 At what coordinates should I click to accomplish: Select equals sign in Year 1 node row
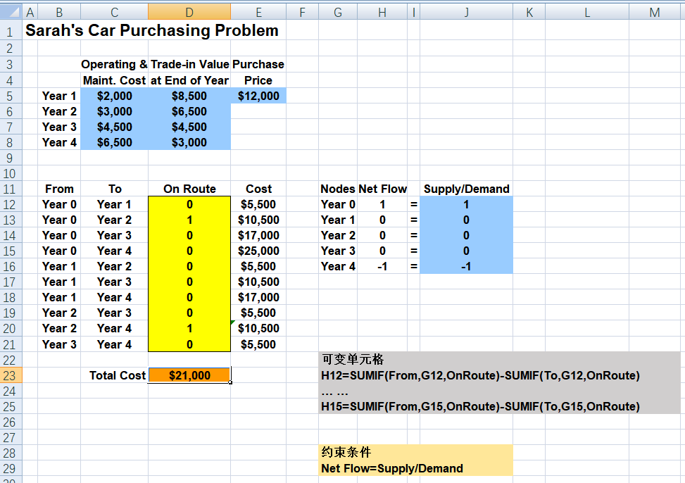click(414, 220)
